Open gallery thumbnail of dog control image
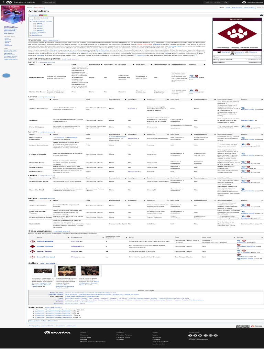The height and width of the screenshot is (352, 264). pos(43,271)
